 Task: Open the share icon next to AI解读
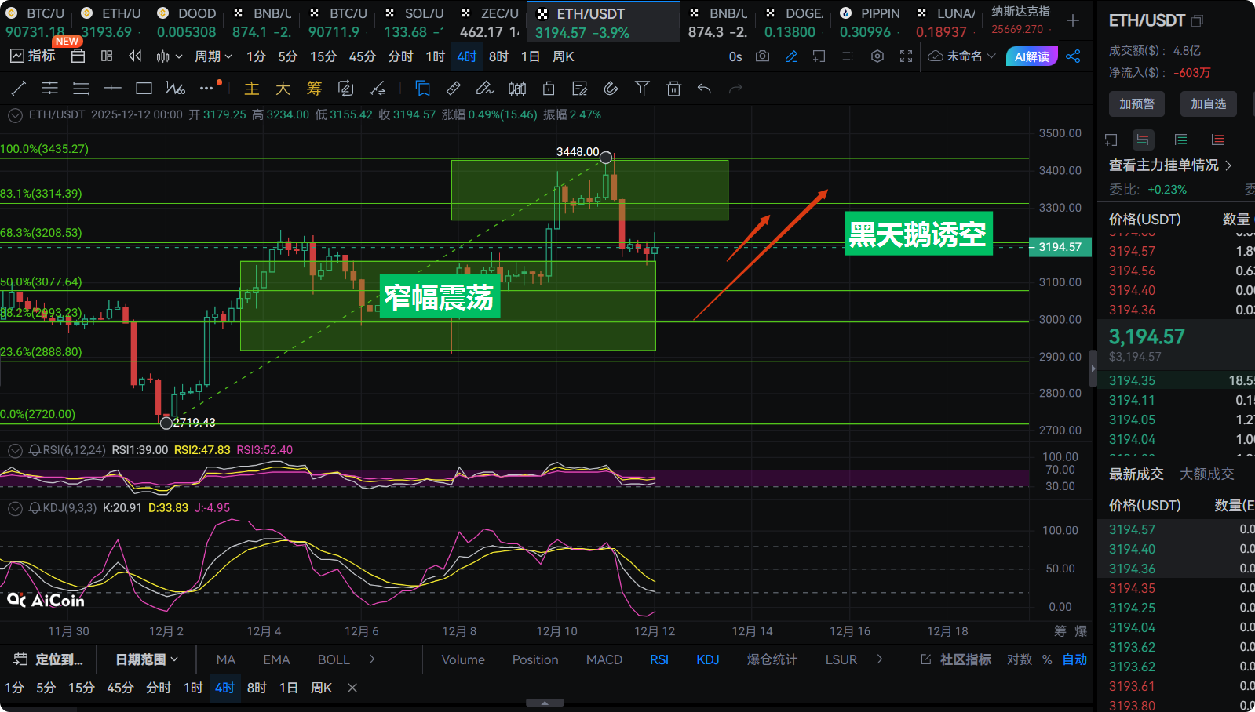point(1073,56)
